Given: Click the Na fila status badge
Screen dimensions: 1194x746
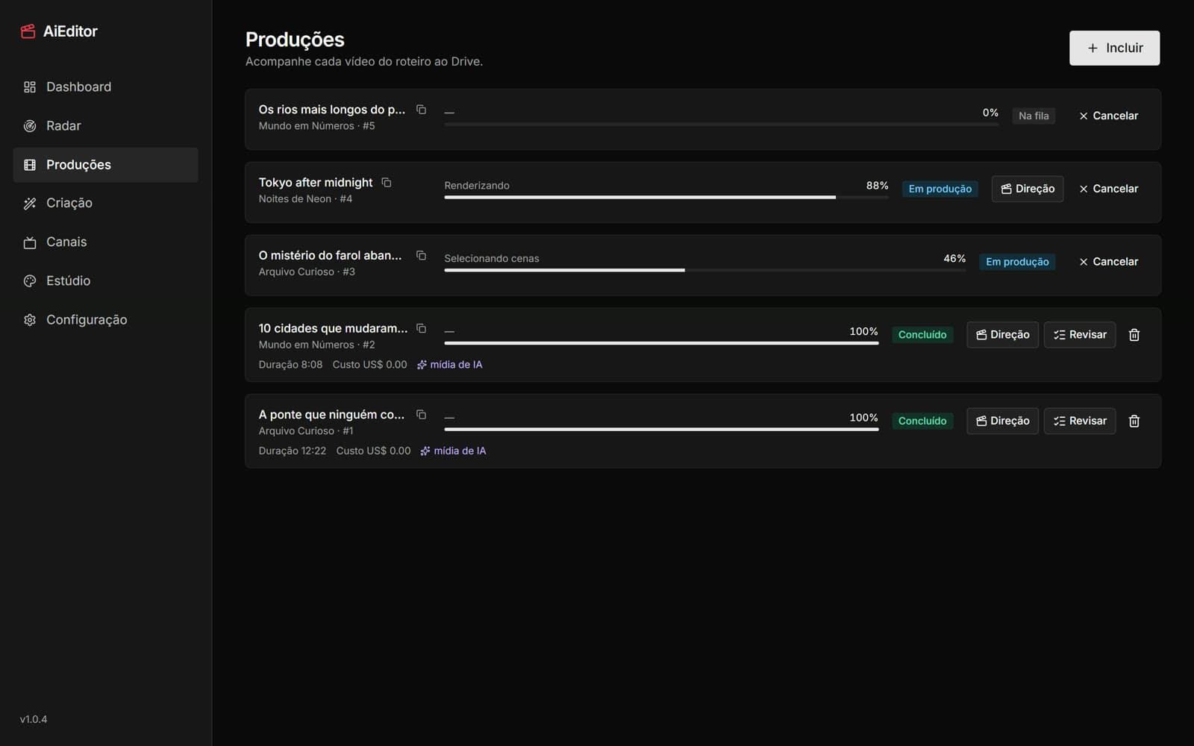Looking at the screenshot, I should tap(1034, 116).
